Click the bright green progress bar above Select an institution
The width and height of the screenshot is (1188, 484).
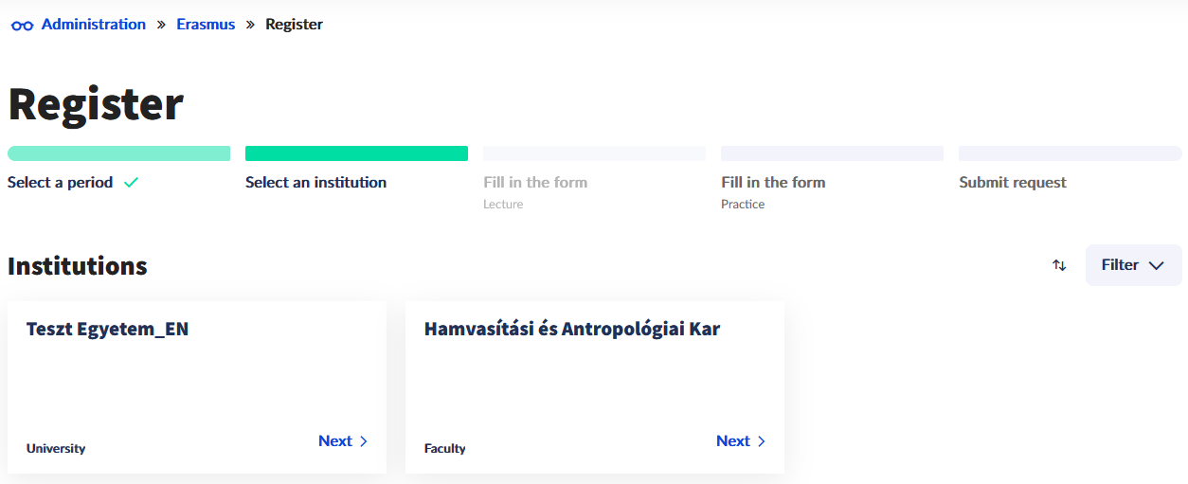coord(356,153)
